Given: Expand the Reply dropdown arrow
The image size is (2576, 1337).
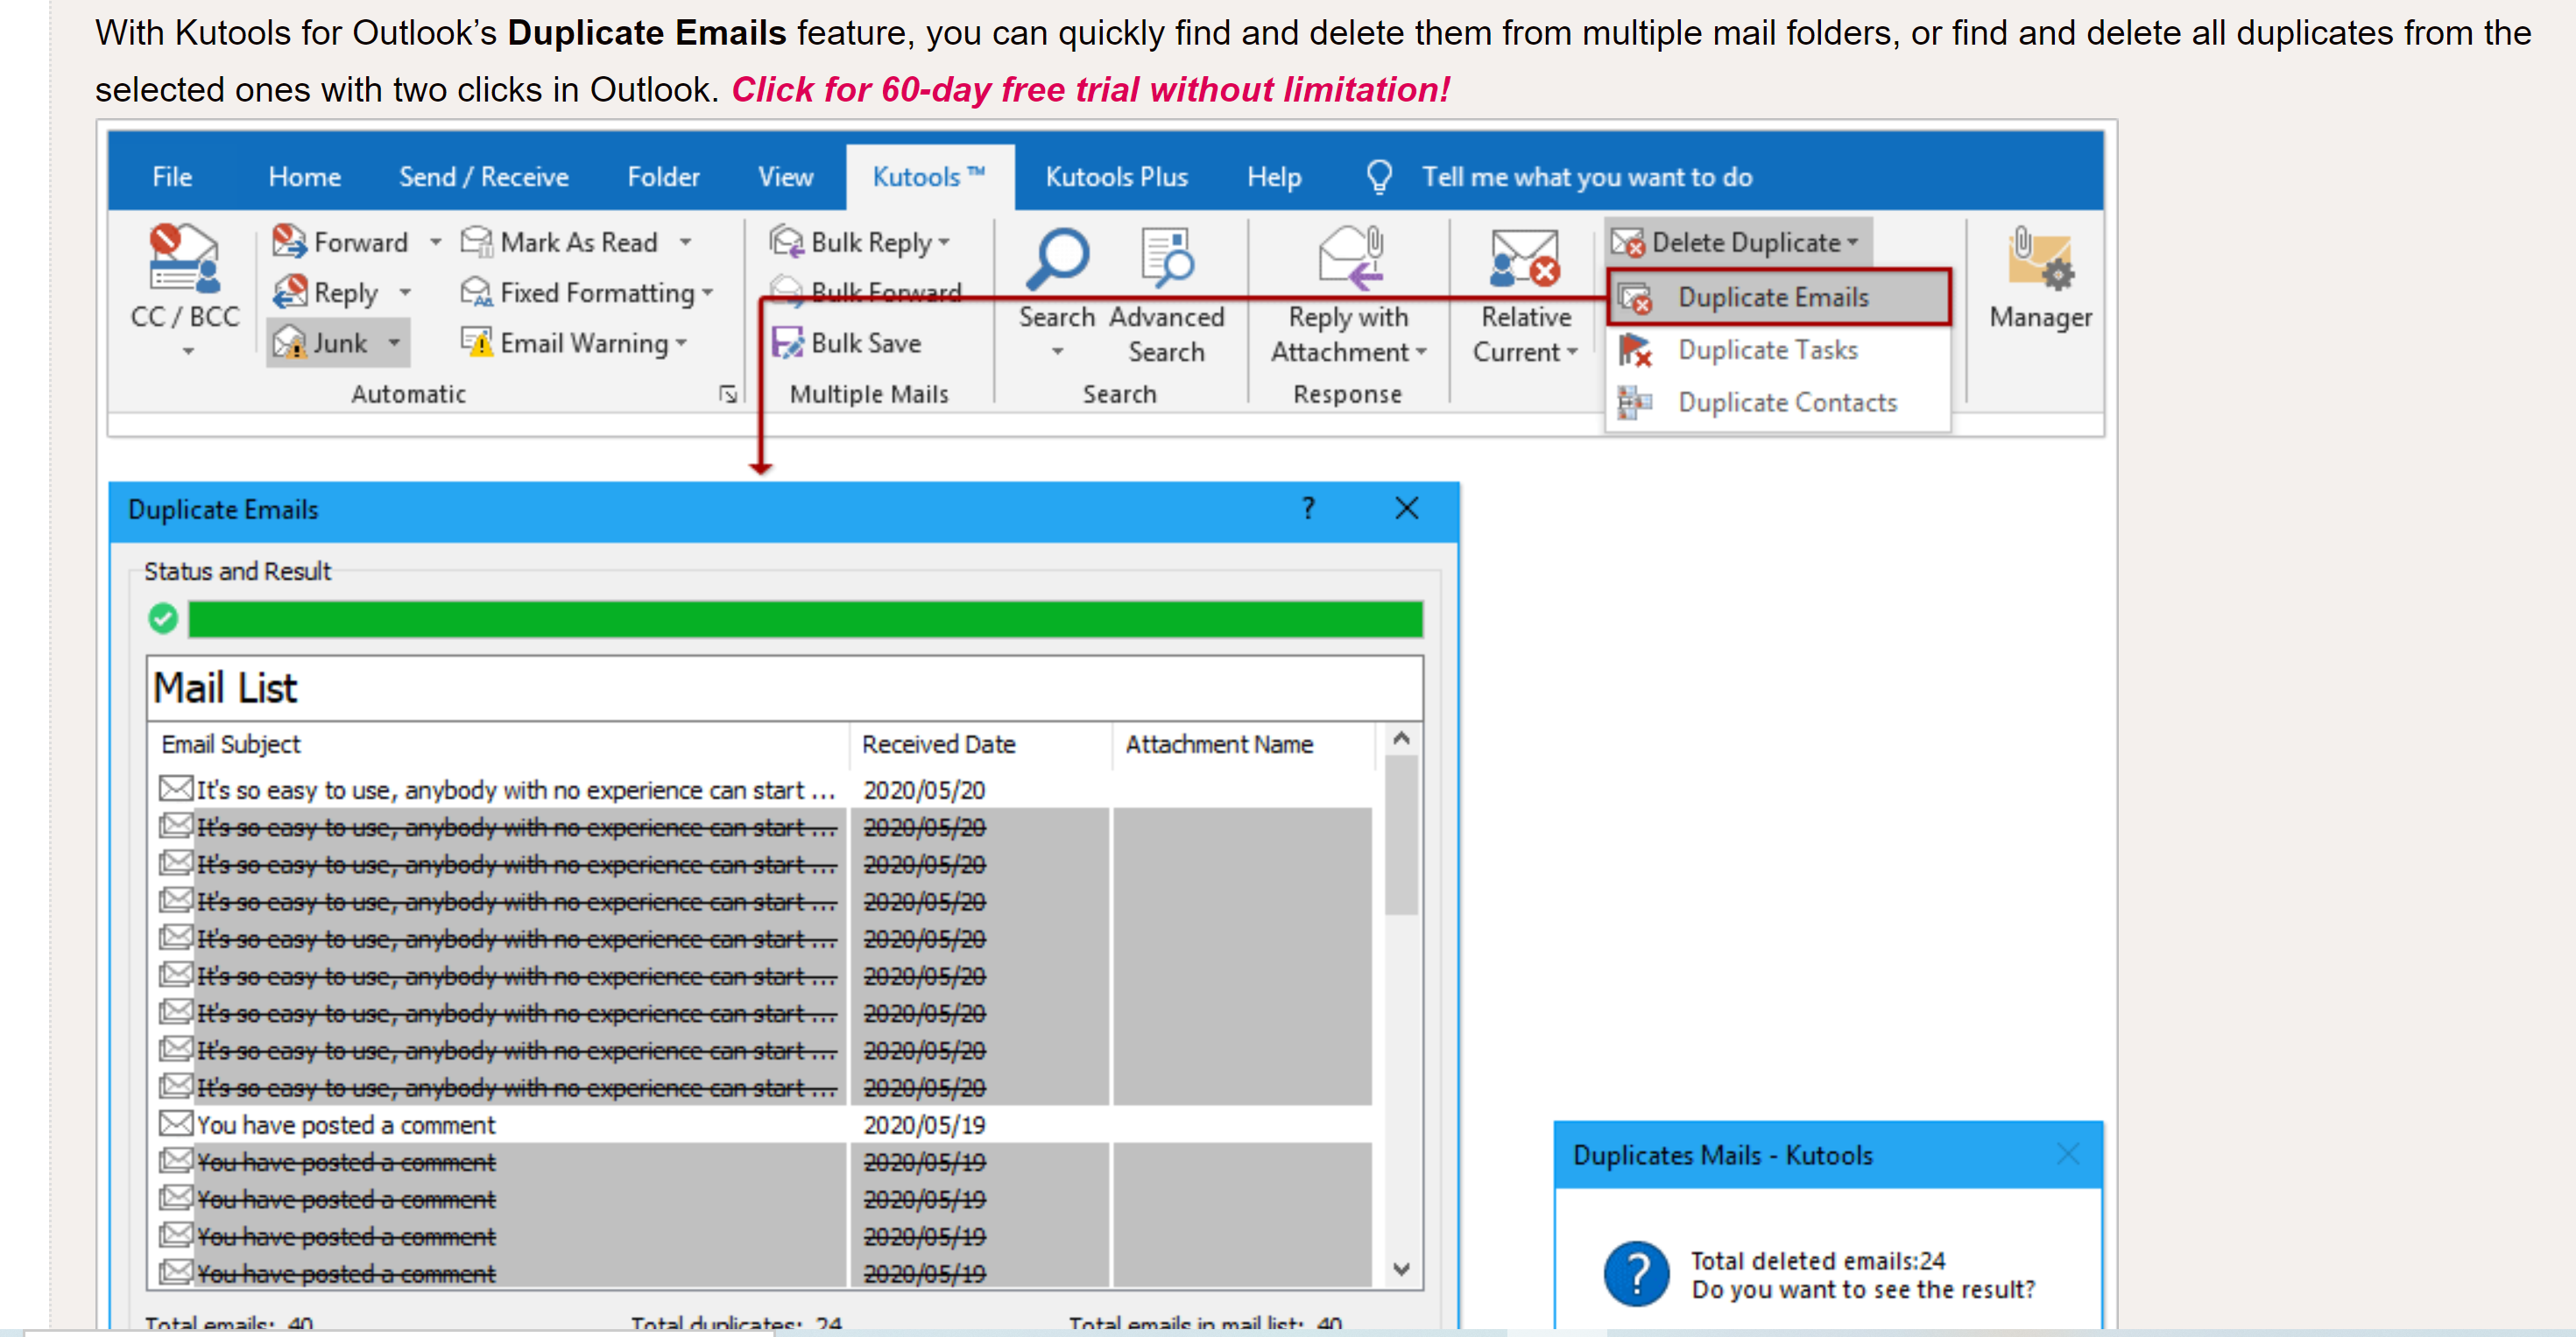Looking at the screenshot, I should pyautogui.click(x=405, y=292).
